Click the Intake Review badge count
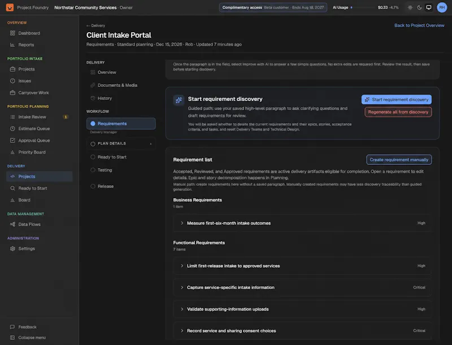The width and height of the screenshot is (452, 345). point(66,117)
